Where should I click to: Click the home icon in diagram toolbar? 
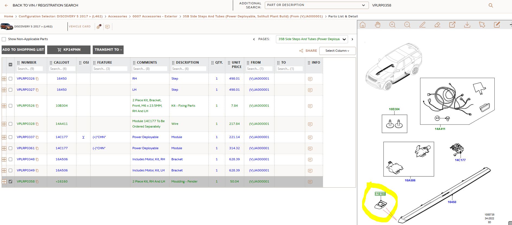363,25
